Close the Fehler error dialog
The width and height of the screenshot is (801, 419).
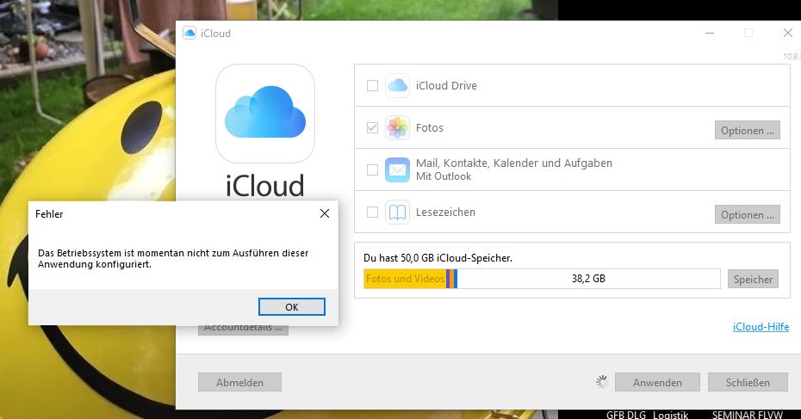click(325, 214)
